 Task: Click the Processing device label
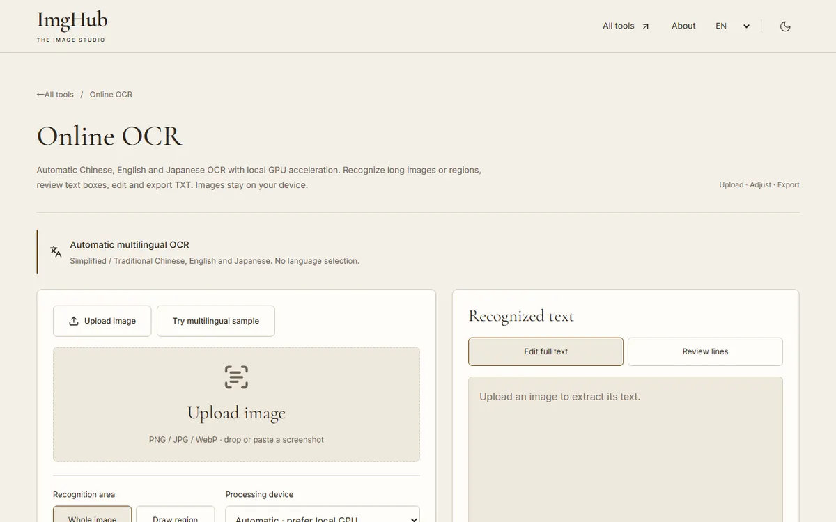point(259,495)
